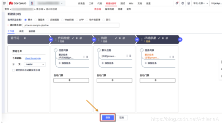
Task: Open the hamburger menu beside the DevCloud logo
Action: point(5,3)
